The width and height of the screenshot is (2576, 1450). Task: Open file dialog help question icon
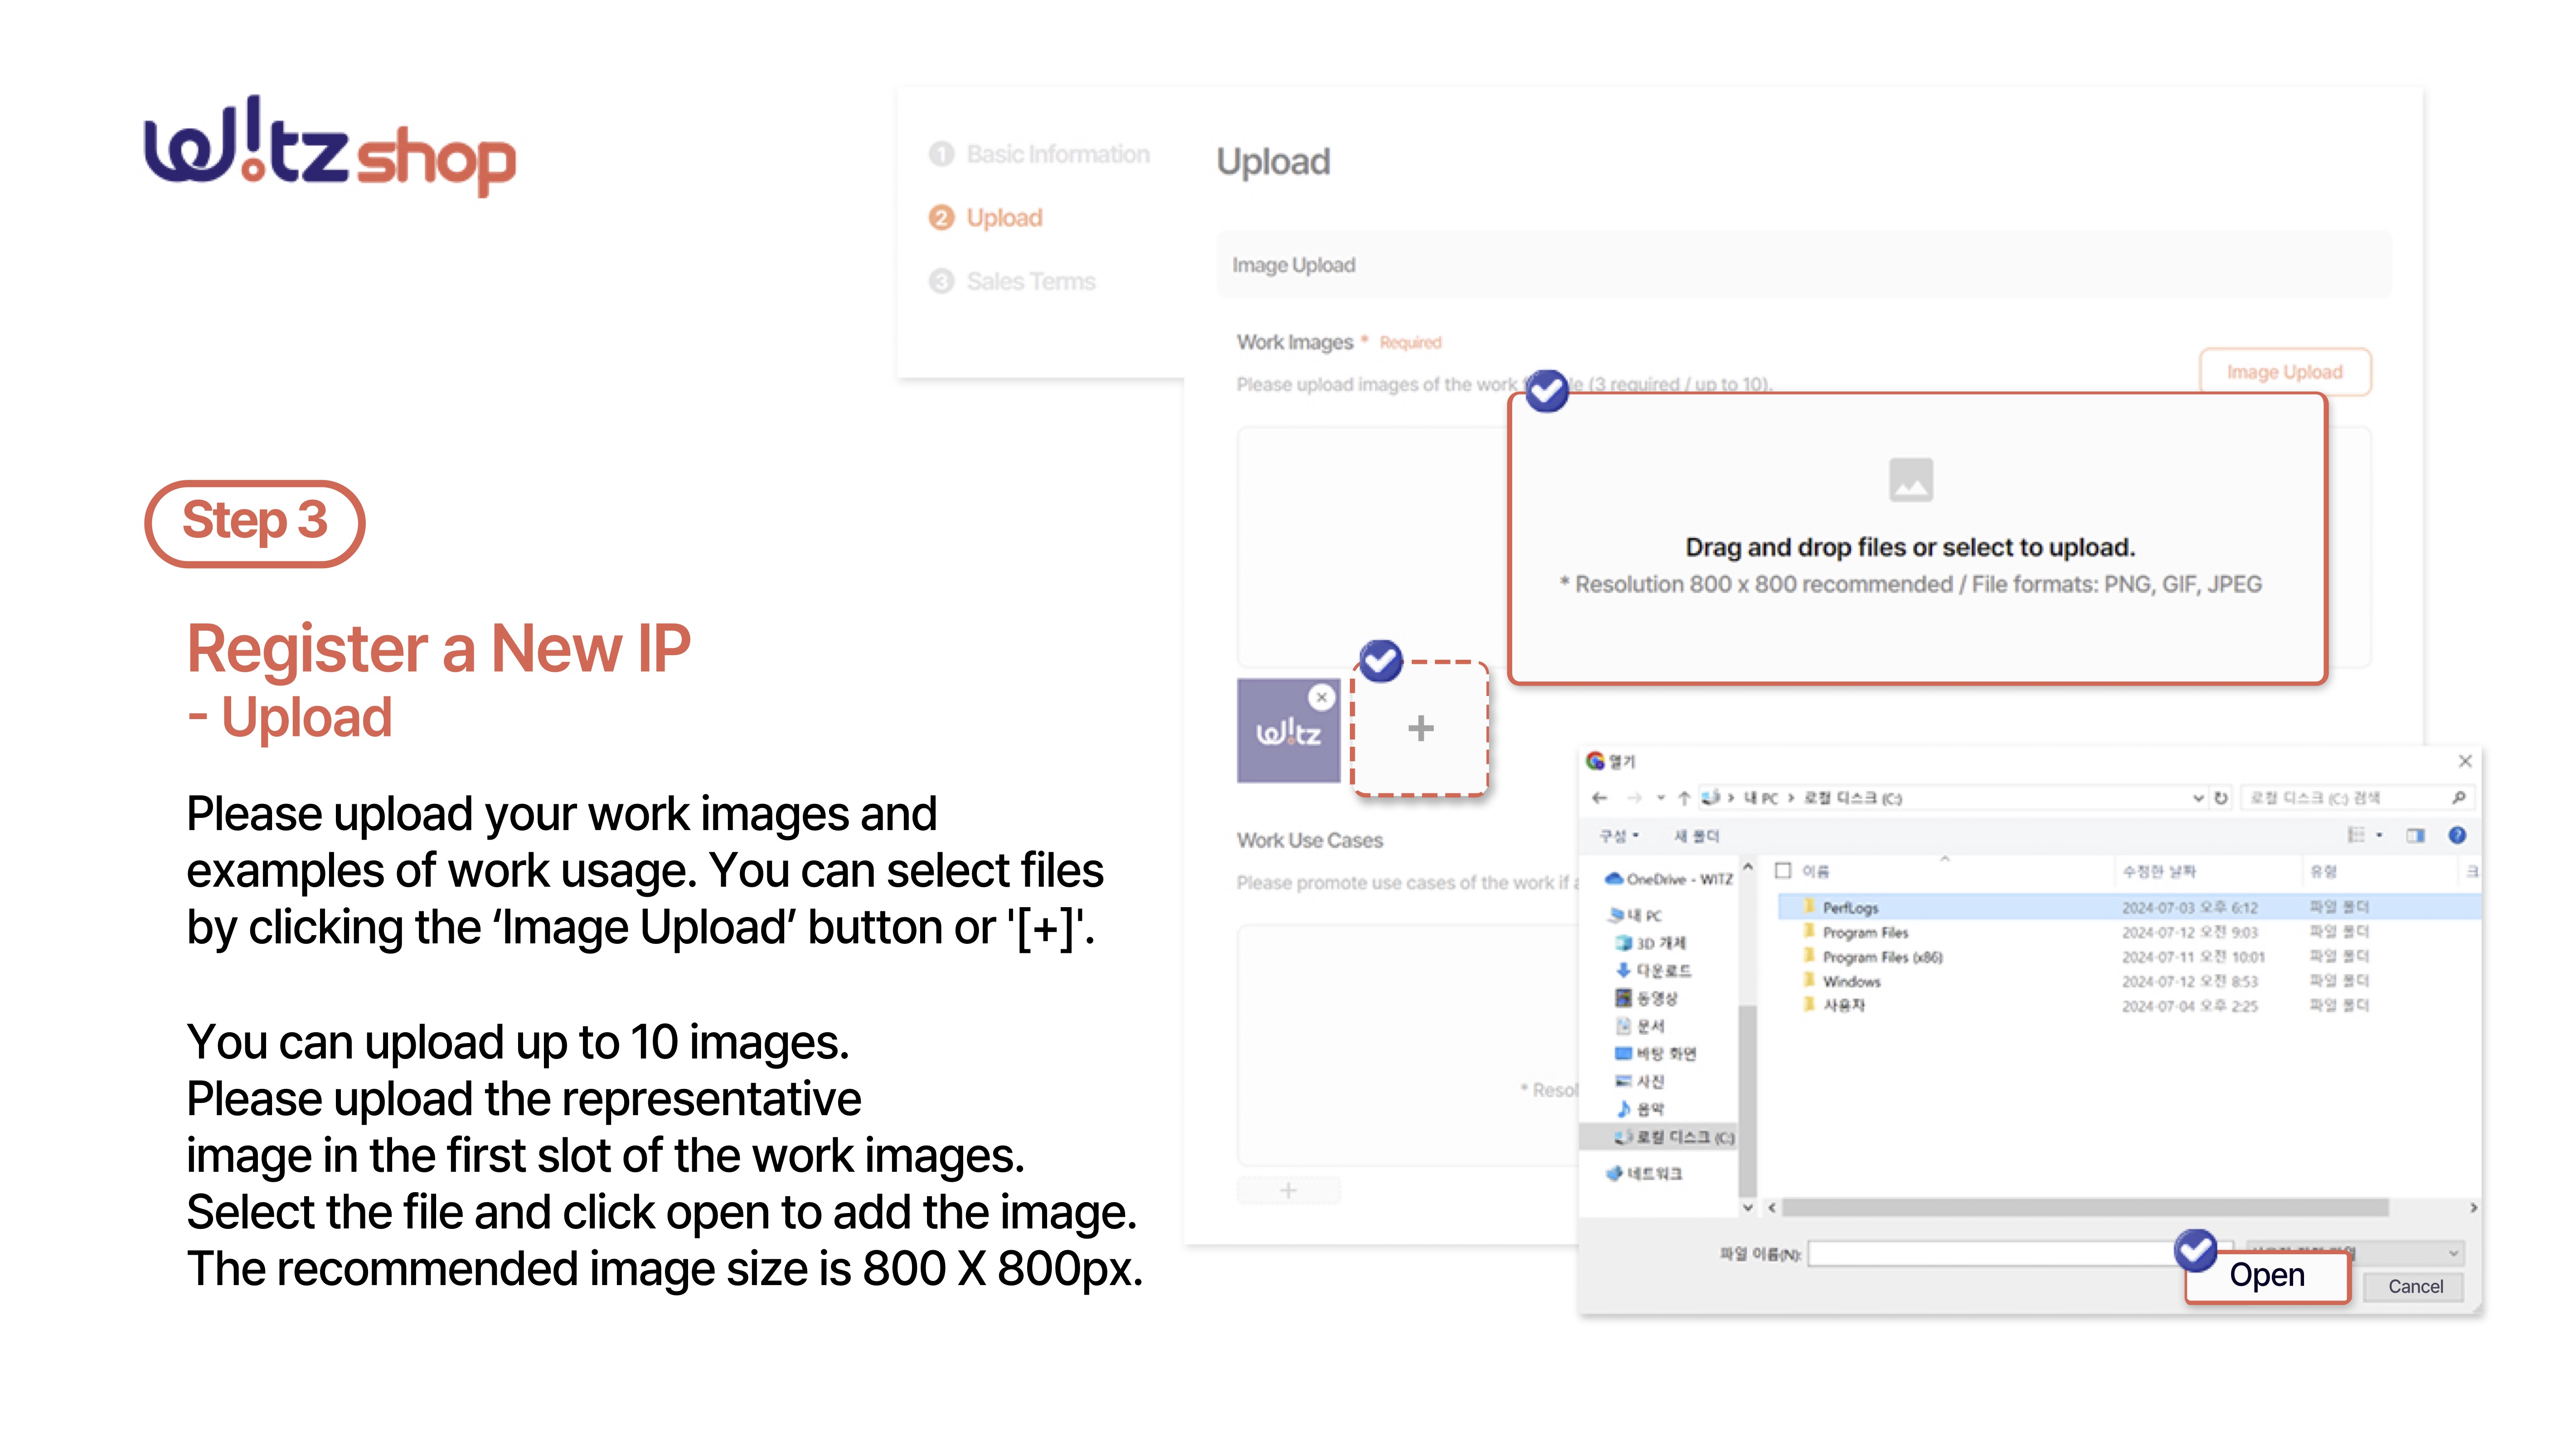pyautogui.click(x=2457, y=836)
